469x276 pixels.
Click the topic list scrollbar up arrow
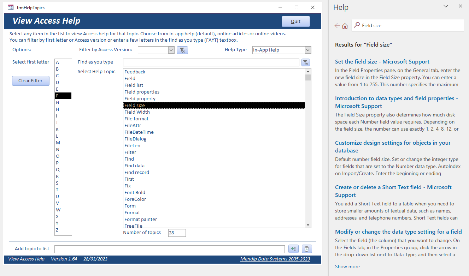(308, 72)
